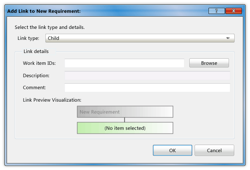
Task: Open the Link type dropdown
Action: 140,38
